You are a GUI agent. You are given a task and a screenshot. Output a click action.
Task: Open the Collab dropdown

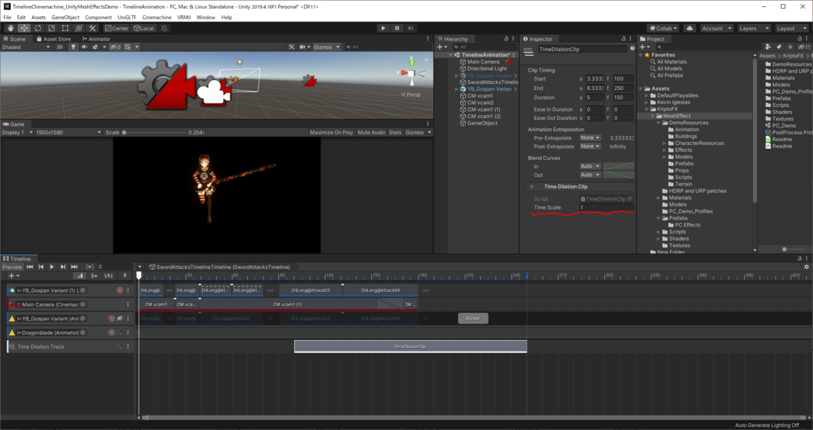(663, 28)
